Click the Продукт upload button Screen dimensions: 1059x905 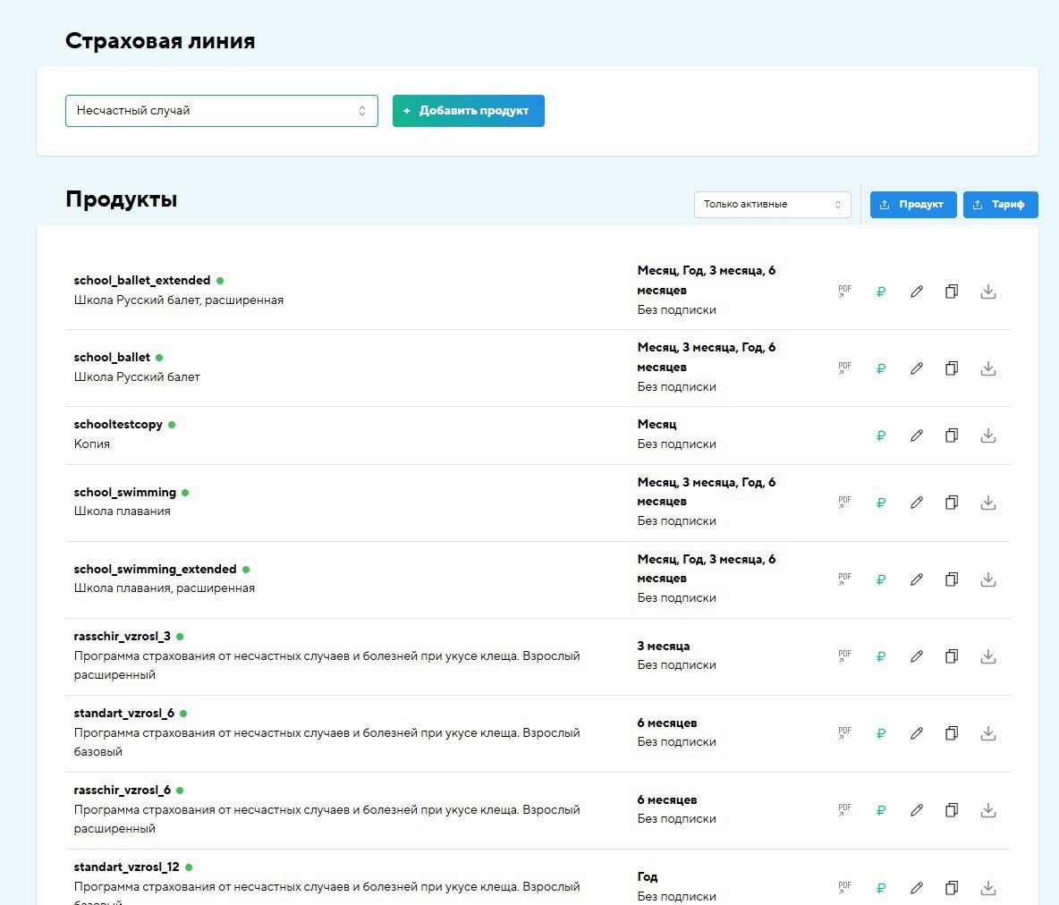[x=913, y=204]
